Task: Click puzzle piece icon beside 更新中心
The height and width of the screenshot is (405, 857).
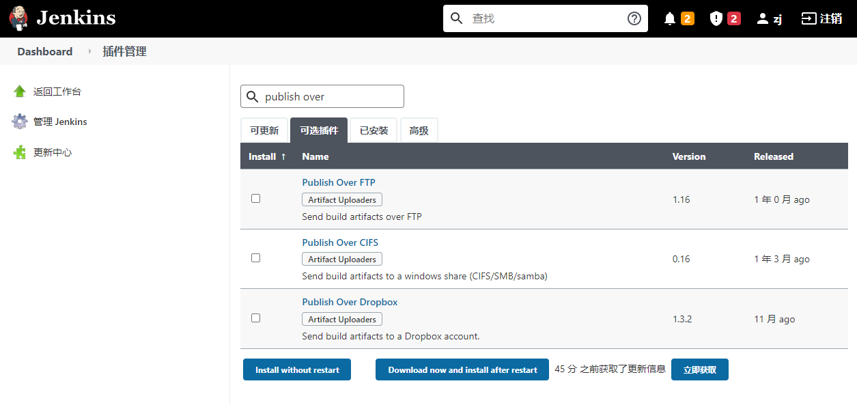Action: (20, 152)
